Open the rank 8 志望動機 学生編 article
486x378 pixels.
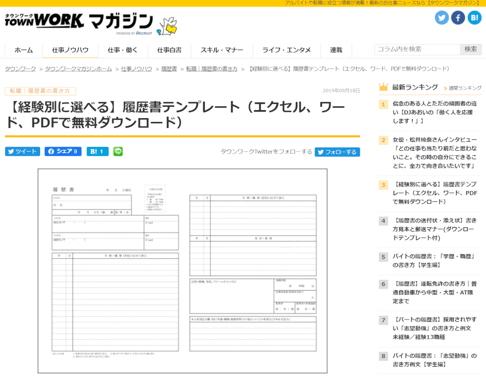(x=435, y=360)
